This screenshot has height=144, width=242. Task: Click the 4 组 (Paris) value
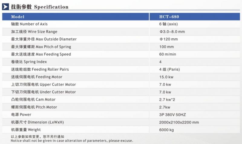(169, 69)
